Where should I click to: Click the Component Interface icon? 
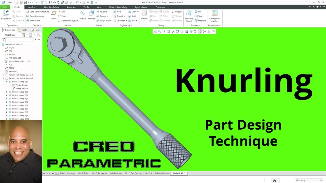pos(215,13)
